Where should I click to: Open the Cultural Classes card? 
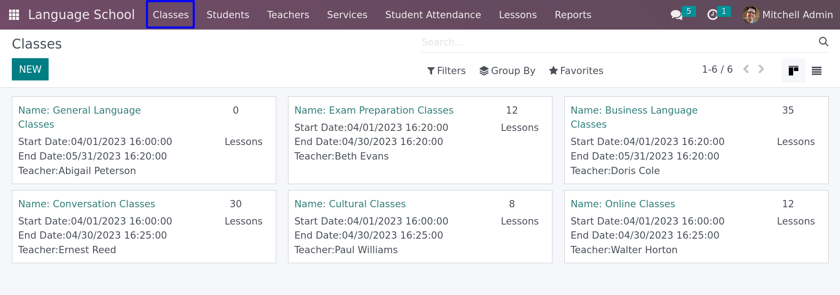(420, 226)
